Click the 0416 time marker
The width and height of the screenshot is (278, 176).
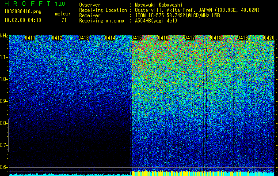click(163, 38)
